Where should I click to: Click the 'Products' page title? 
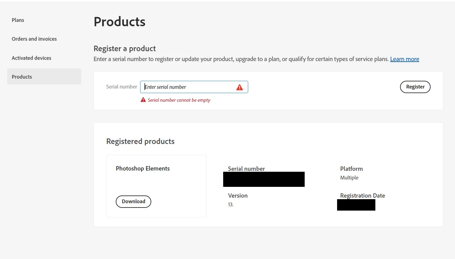119,22
